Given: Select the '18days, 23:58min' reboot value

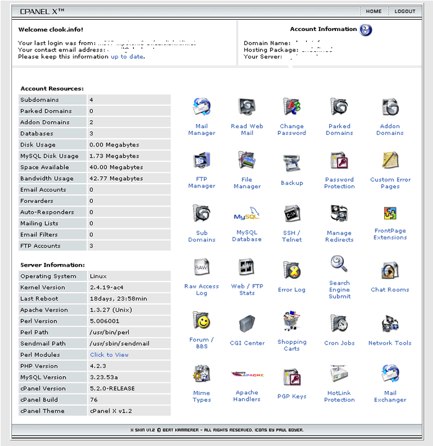Looking at the screenshot, I should [x=118, y=299].
